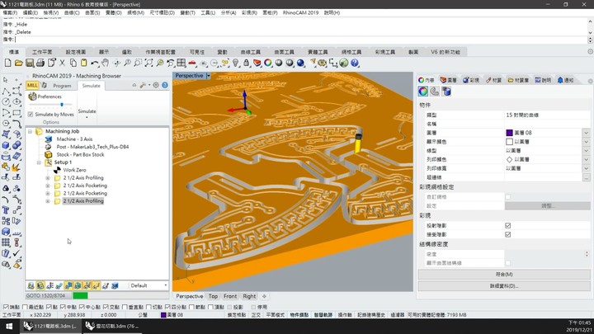Toggle the 交點 osnap checkbox
This screenshot has height=334, width=594.
coord(106,307)
